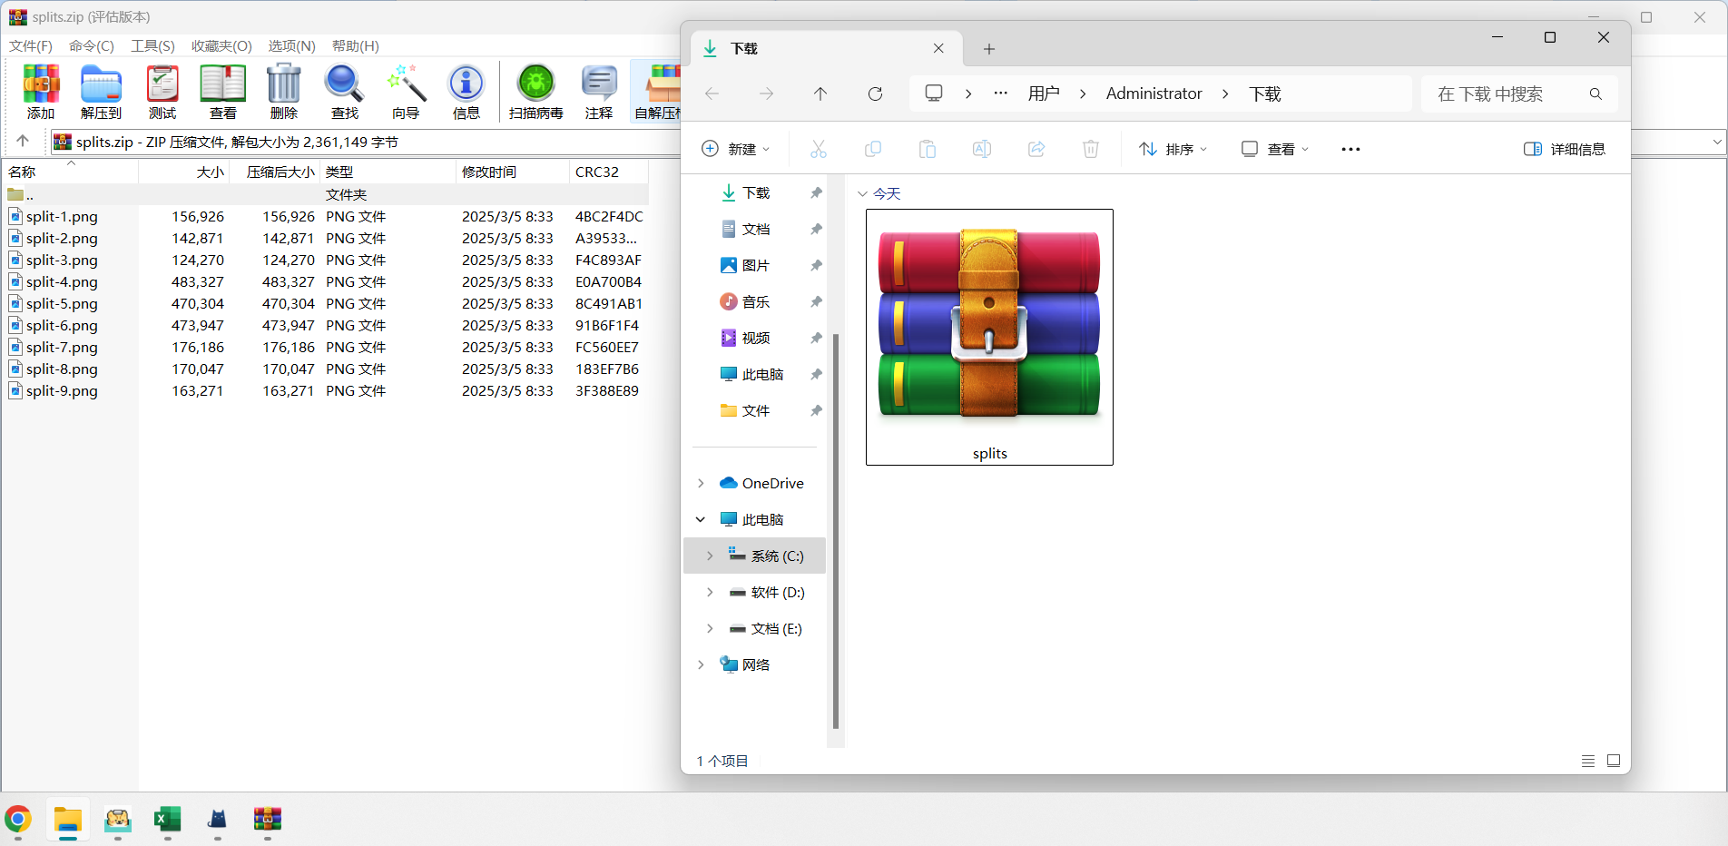This screenshot has width=1728, height=846.
Task: Open the 查找 (Find) tool
Action: click(x=344, y=91)
